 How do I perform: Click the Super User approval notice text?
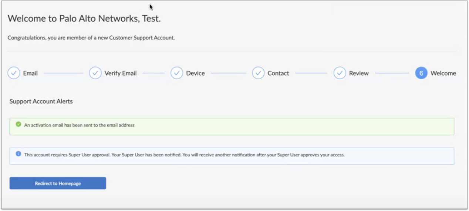pos(184,155)
